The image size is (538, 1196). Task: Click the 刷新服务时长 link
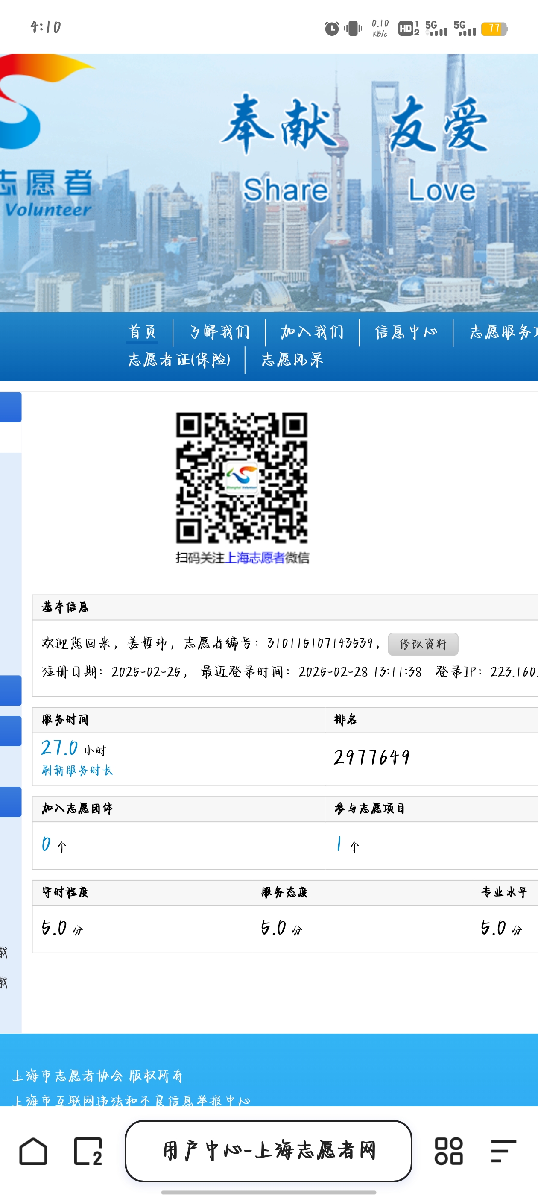(x=77, y=770)
